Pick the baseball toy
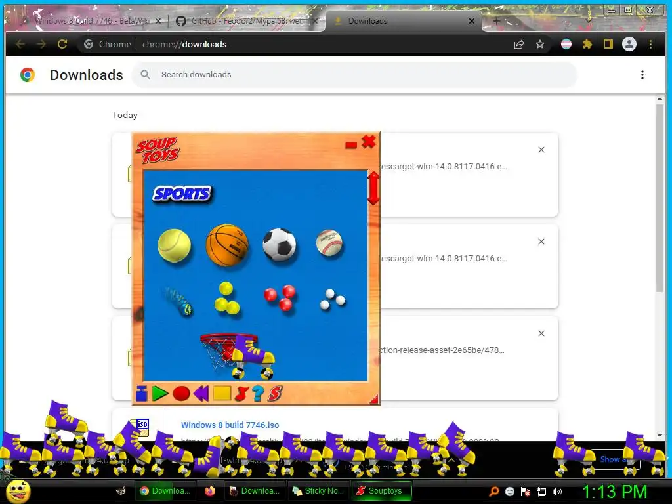Viewport: 672px width, 504px height. tap(329, 243)
